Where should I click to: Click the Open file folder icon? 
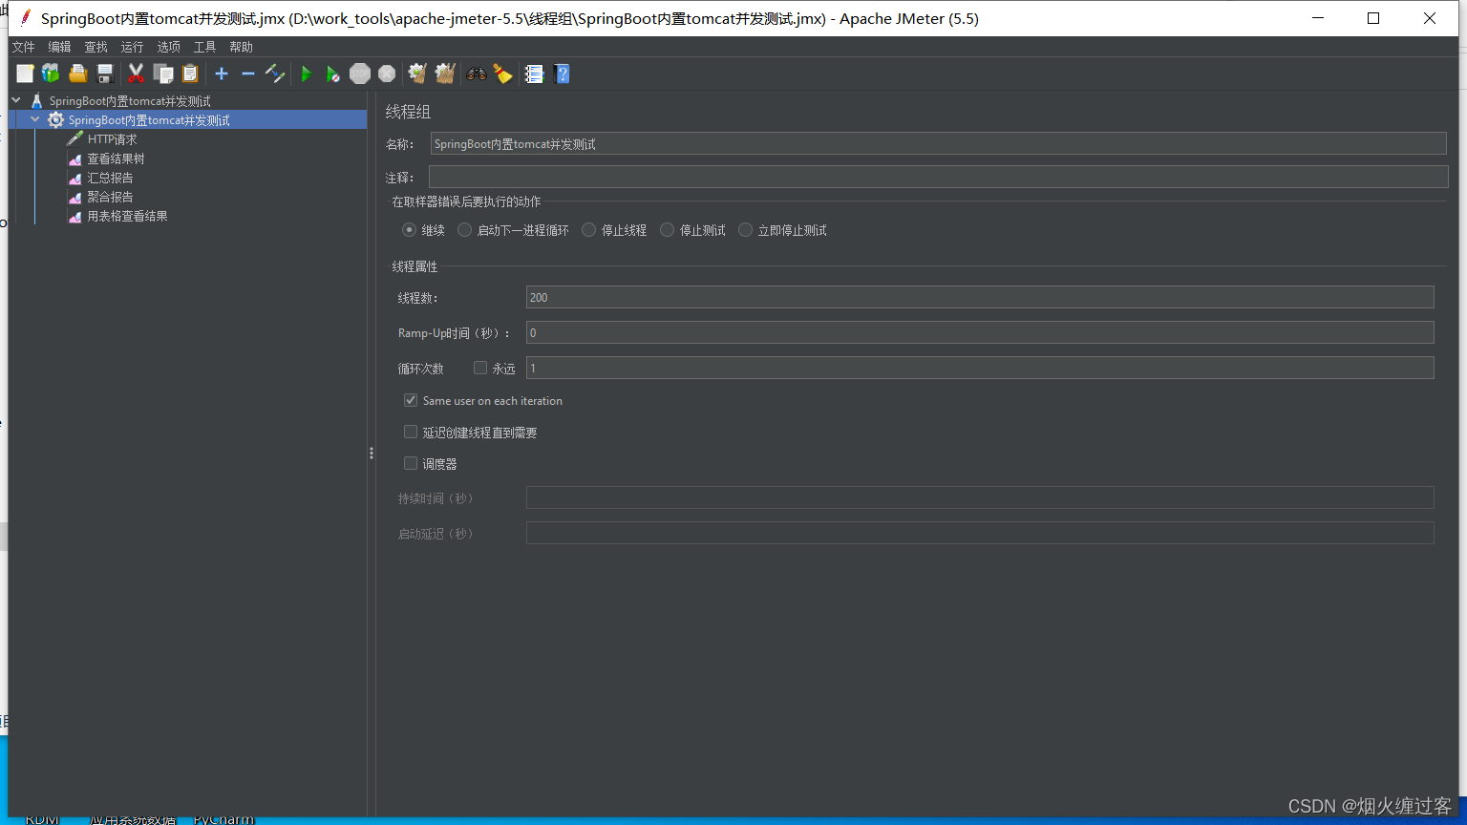(x=78, y=74)
